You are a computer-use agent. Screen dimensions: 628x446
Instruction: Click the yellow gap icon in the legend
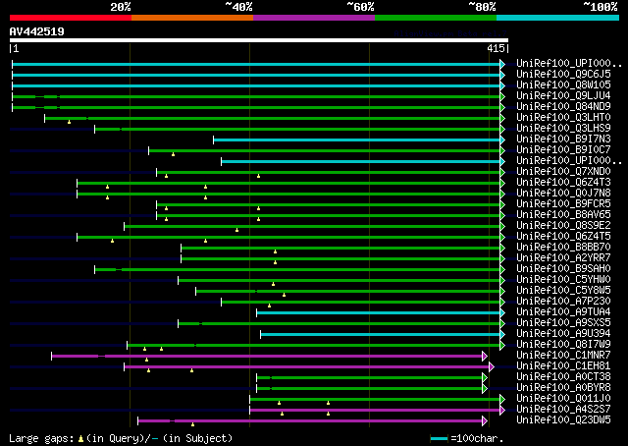pos(80,439)
